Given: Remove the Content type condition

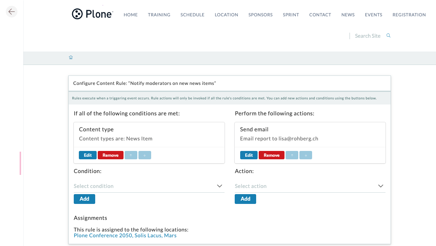Looking at the screenshot, I should [x=110, y=155].
